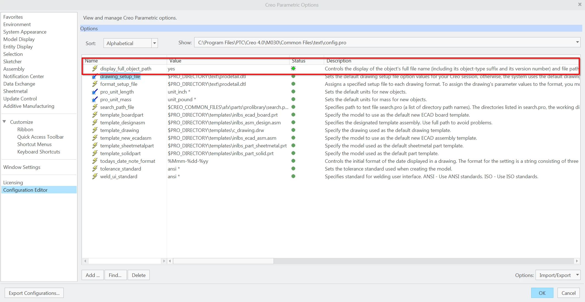Collapse the Customize tree section
This screenshot has width=585, height=302.
click(x=4, y=122)
